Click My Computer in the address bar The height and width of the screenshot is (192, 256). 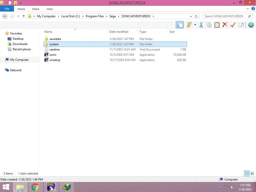pyautogui.click(x=46, y=16)
